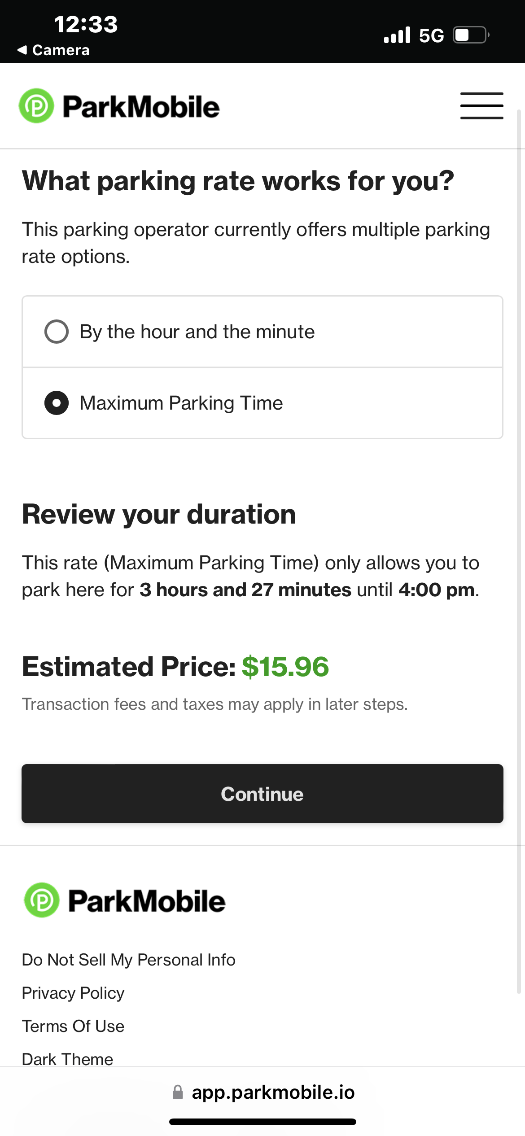Screen dimensions: 525x1136
Task: Tap the 'What parking rate works' heading
Action: pyautogui.click(x=238, y=181)
